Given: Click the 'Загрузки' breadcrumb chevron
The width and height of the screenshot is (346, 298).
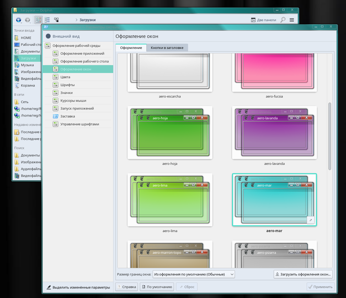Looking at the screenshot, I should [x=76, y=20].
